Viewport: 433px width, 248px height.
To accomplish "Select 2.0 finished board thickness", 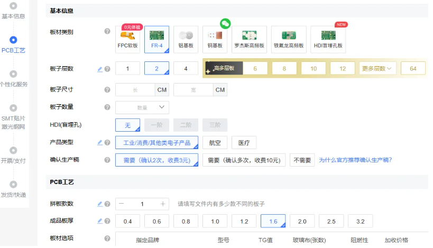I will coord(302,221).
